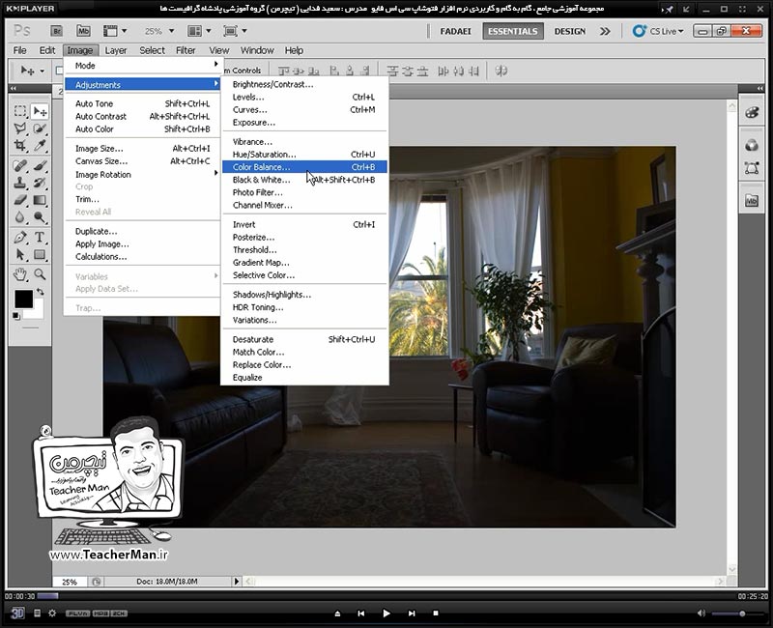Stop playback in KMPlayer
Viewport: 773px width, 628px height.
coord(436,614)
